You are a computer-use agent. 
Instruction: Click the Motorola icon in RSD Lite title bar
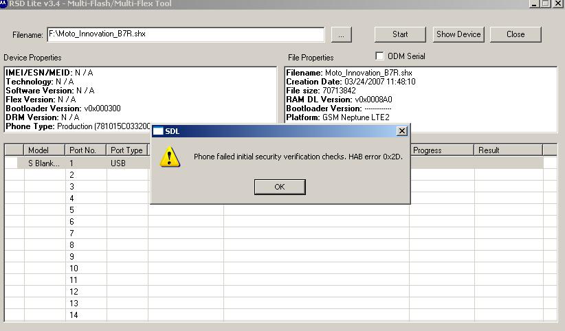(x=3, y=3)
